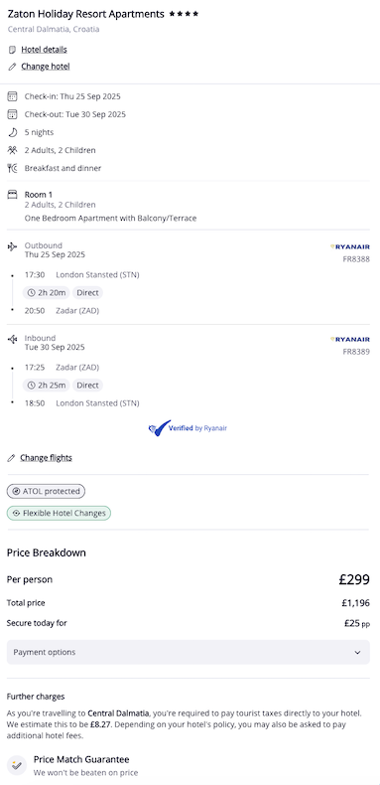The image size is (380, 785).
Task: Click the inbound Direct flight tag
Action: (87, 385)
